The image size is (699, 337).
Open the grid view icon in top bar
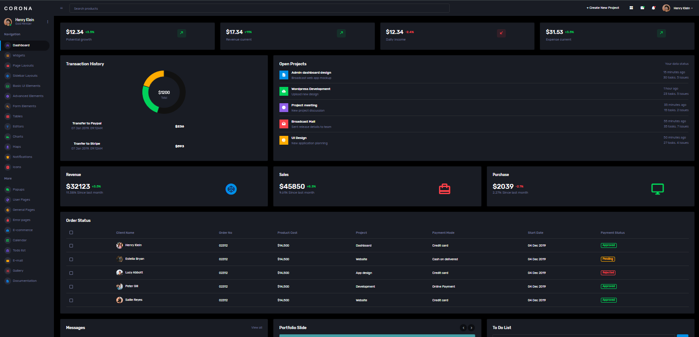coord(631,8)
